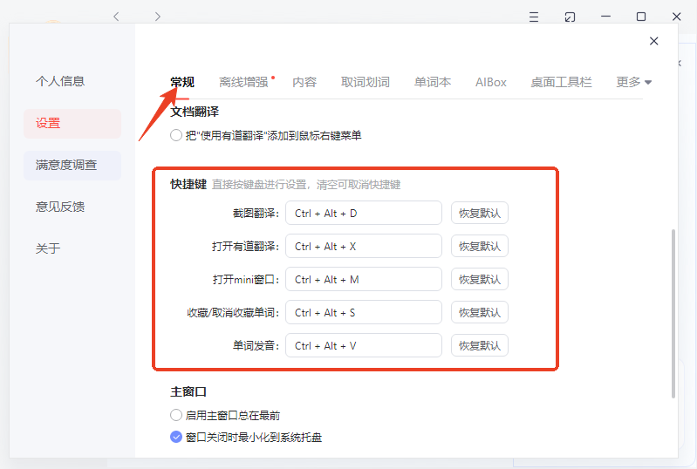Select 个人信息 in the sidebar
This screenshot has height=469, width=697.
[x=60, y=81]
